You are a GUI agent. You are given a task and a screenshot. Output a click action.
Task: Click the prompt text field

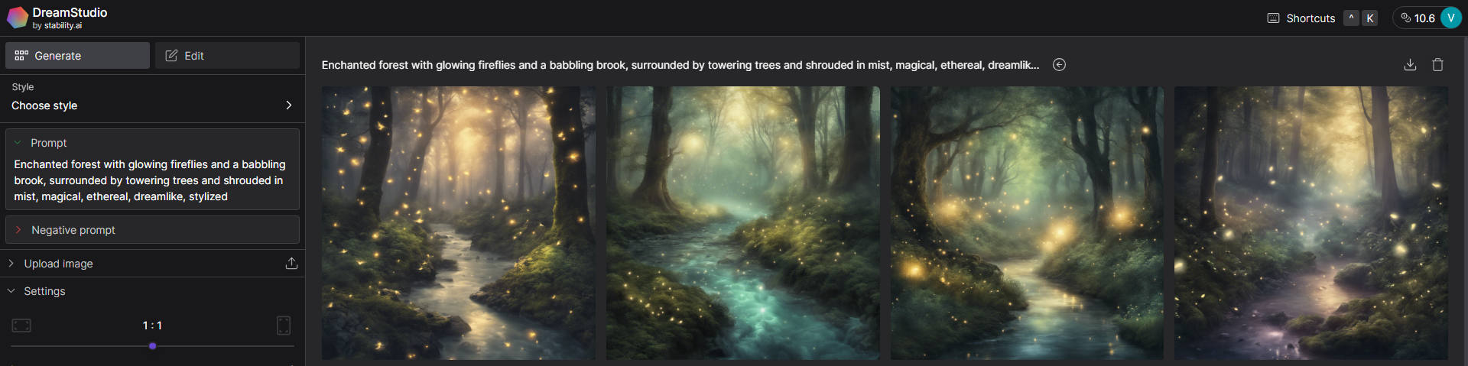pyautogui.click(x=152, y=180)
